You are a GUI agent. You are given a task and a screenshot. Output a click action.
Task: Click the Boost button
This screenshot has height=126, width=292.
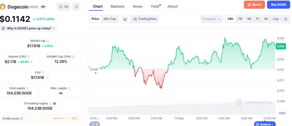pos(254,5)
